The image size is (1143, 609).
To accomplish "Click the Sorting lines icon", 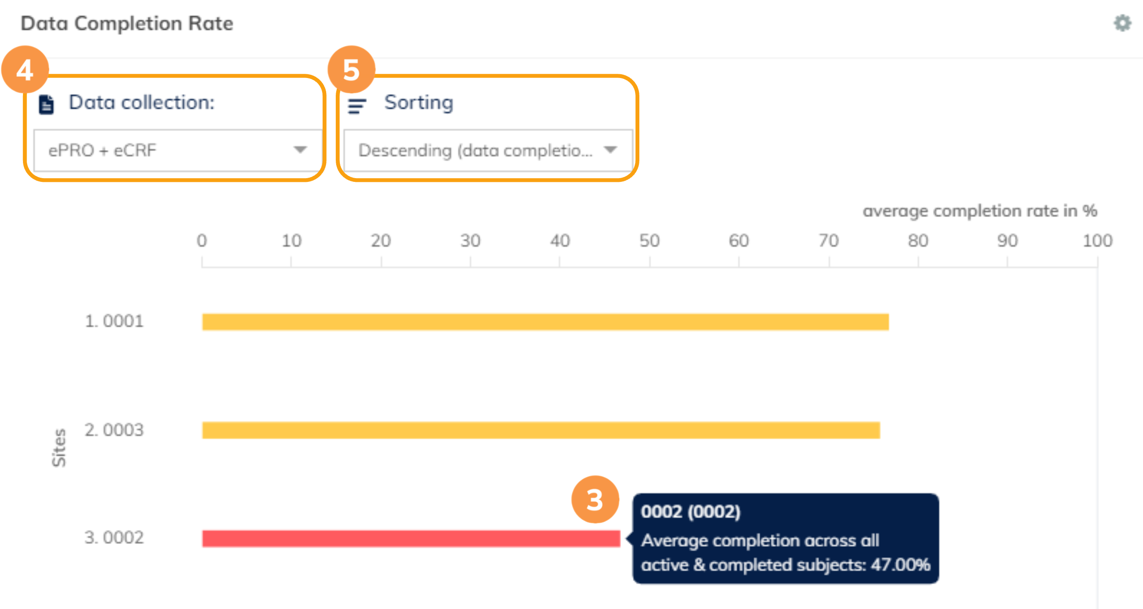I will tap(357, 106).
